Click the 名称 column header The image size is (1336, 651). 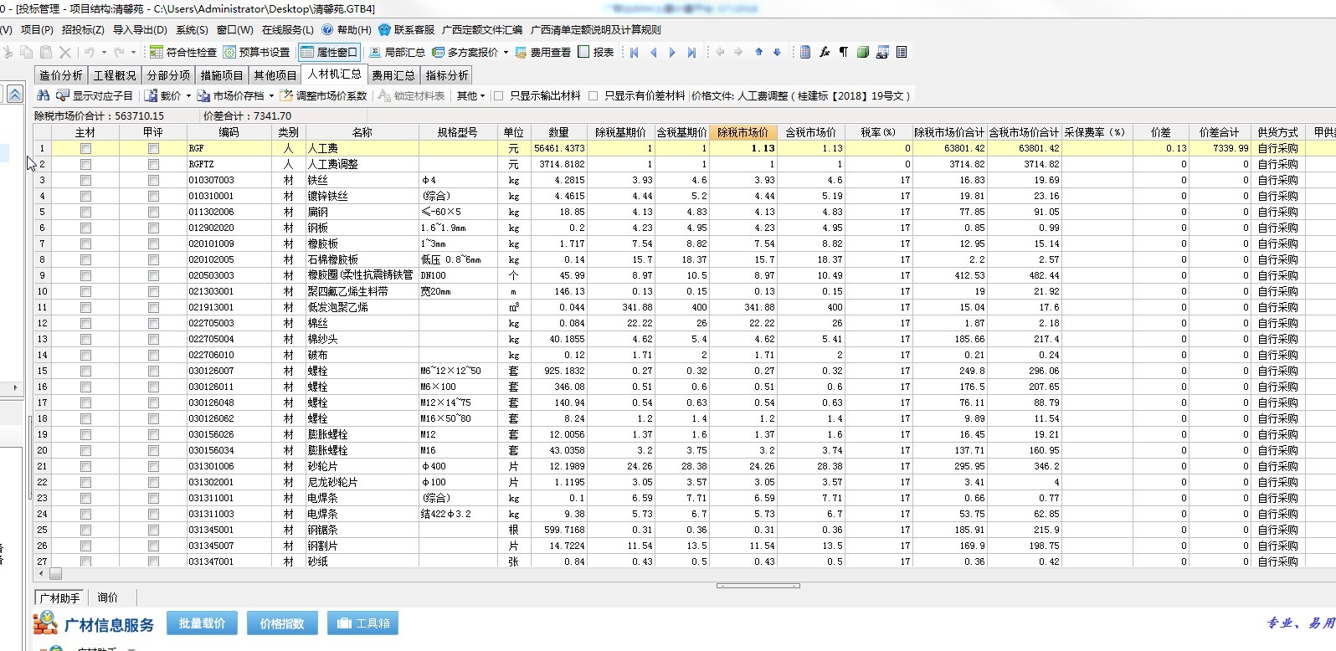(x=362, y=132)
